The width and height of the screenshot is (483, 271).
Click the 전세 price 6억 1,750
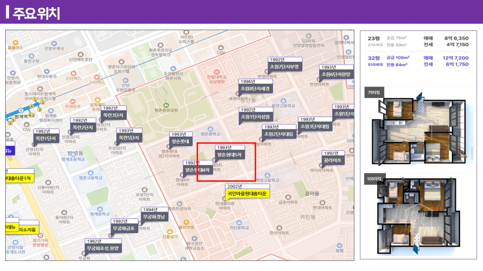tap(456, 64)
